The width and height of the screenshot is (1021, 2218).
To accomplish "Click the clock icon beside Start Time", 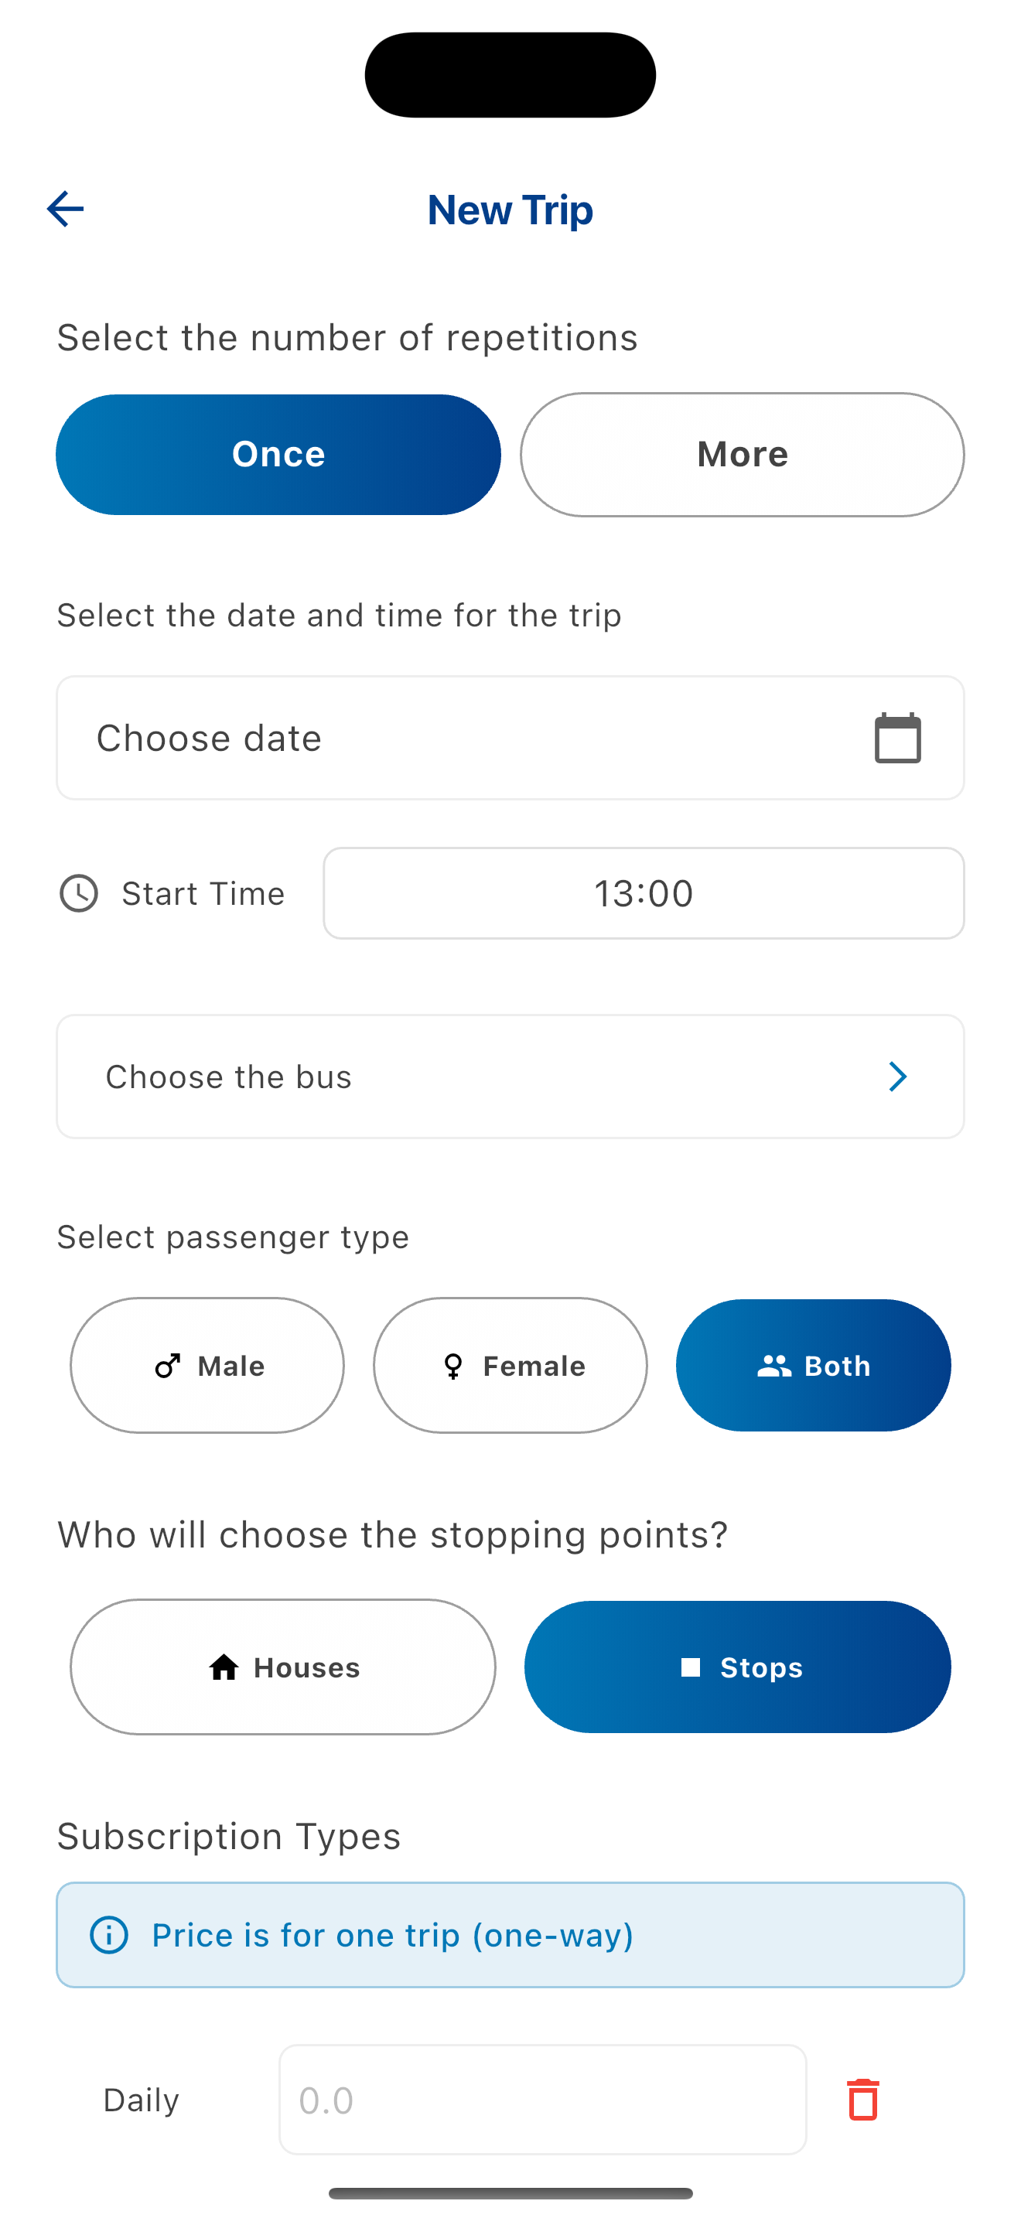I will pos(78,893).
